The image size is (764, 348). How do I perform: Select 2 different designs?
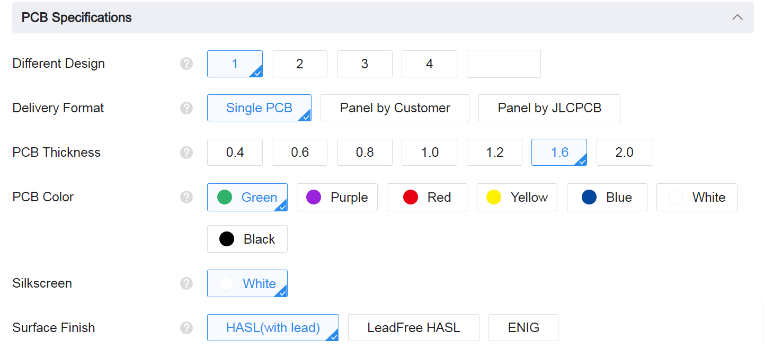[x=299, y=64]
